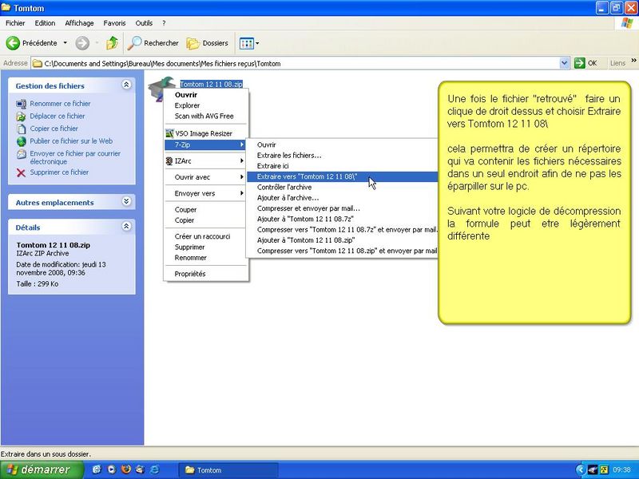Click the media player quick launch icon

point(111,469)
